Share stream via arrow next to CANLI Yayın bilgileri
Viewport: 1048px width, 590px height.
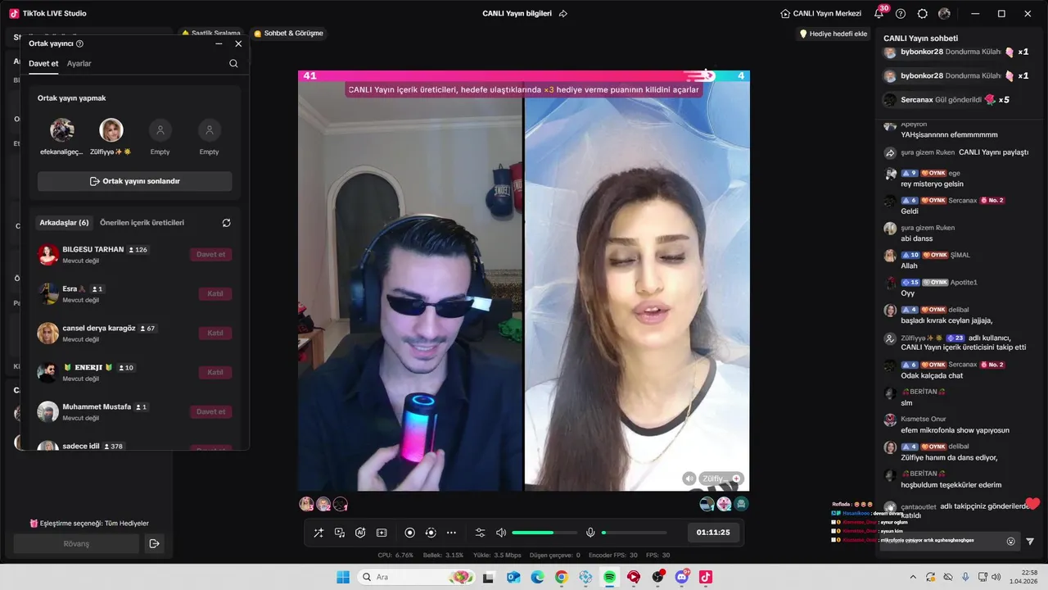point(563,14)
